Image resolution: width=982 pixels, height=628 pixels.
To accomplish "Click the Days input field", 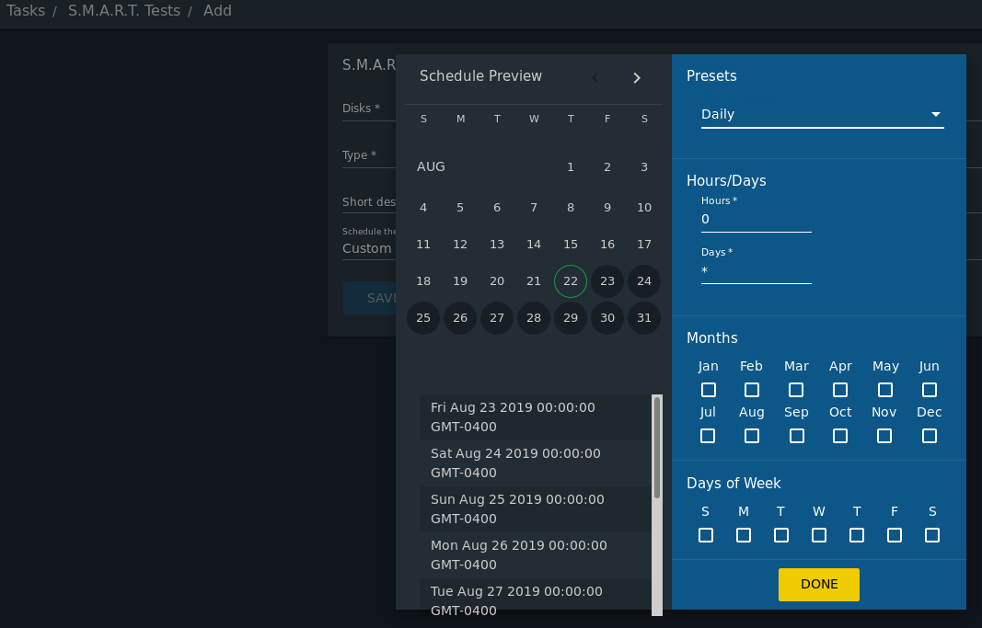I will tap(756, 271).
